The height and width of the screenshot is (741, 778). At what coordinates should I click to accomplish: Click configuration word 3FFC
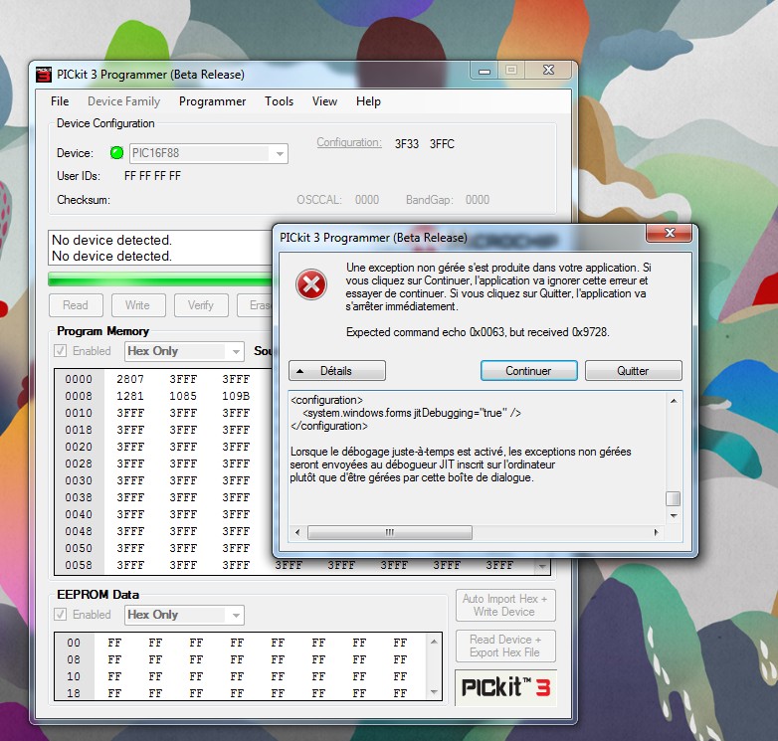pos(442,144)
